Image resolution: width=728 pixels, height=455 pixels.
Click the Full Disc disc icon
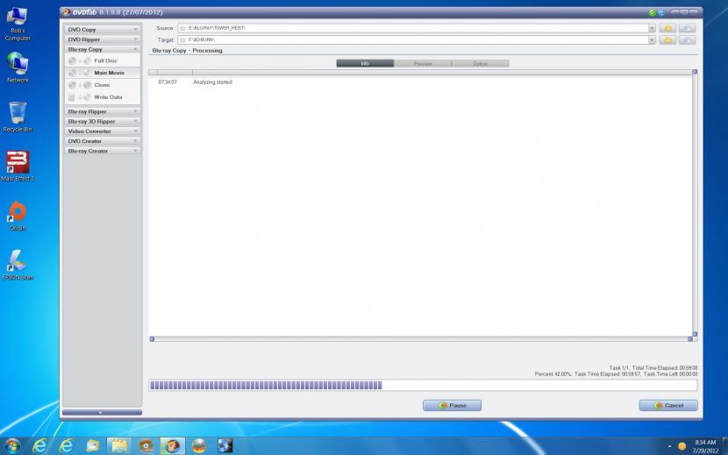pyautogui.click(x=72, y=60)
